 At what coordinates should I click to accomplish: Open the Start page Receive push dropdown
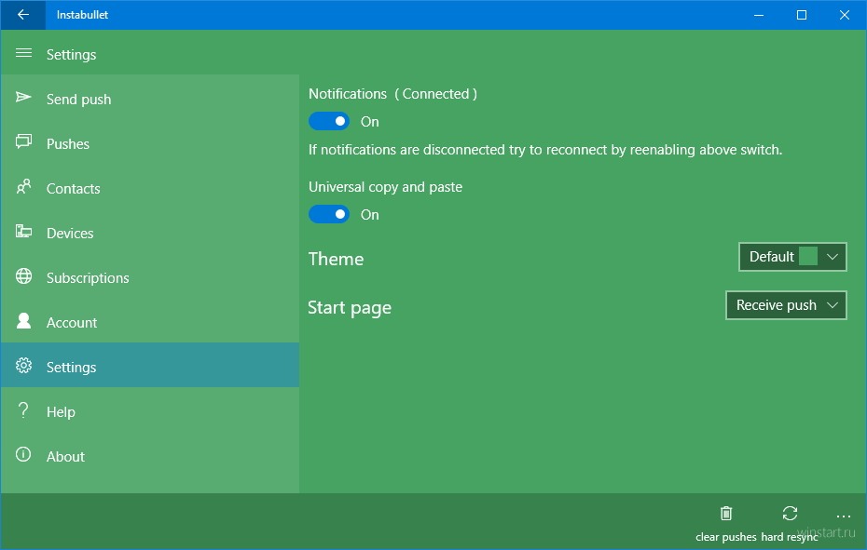click(786, 305)
